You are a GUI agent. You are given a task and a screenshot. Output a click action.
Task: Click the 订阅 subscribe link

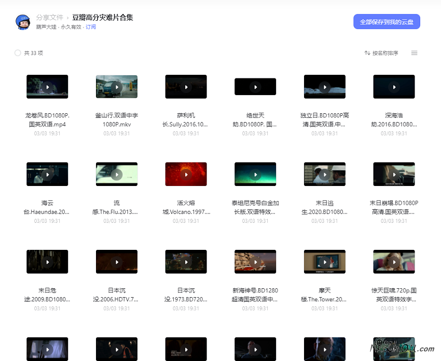point(91,27)
